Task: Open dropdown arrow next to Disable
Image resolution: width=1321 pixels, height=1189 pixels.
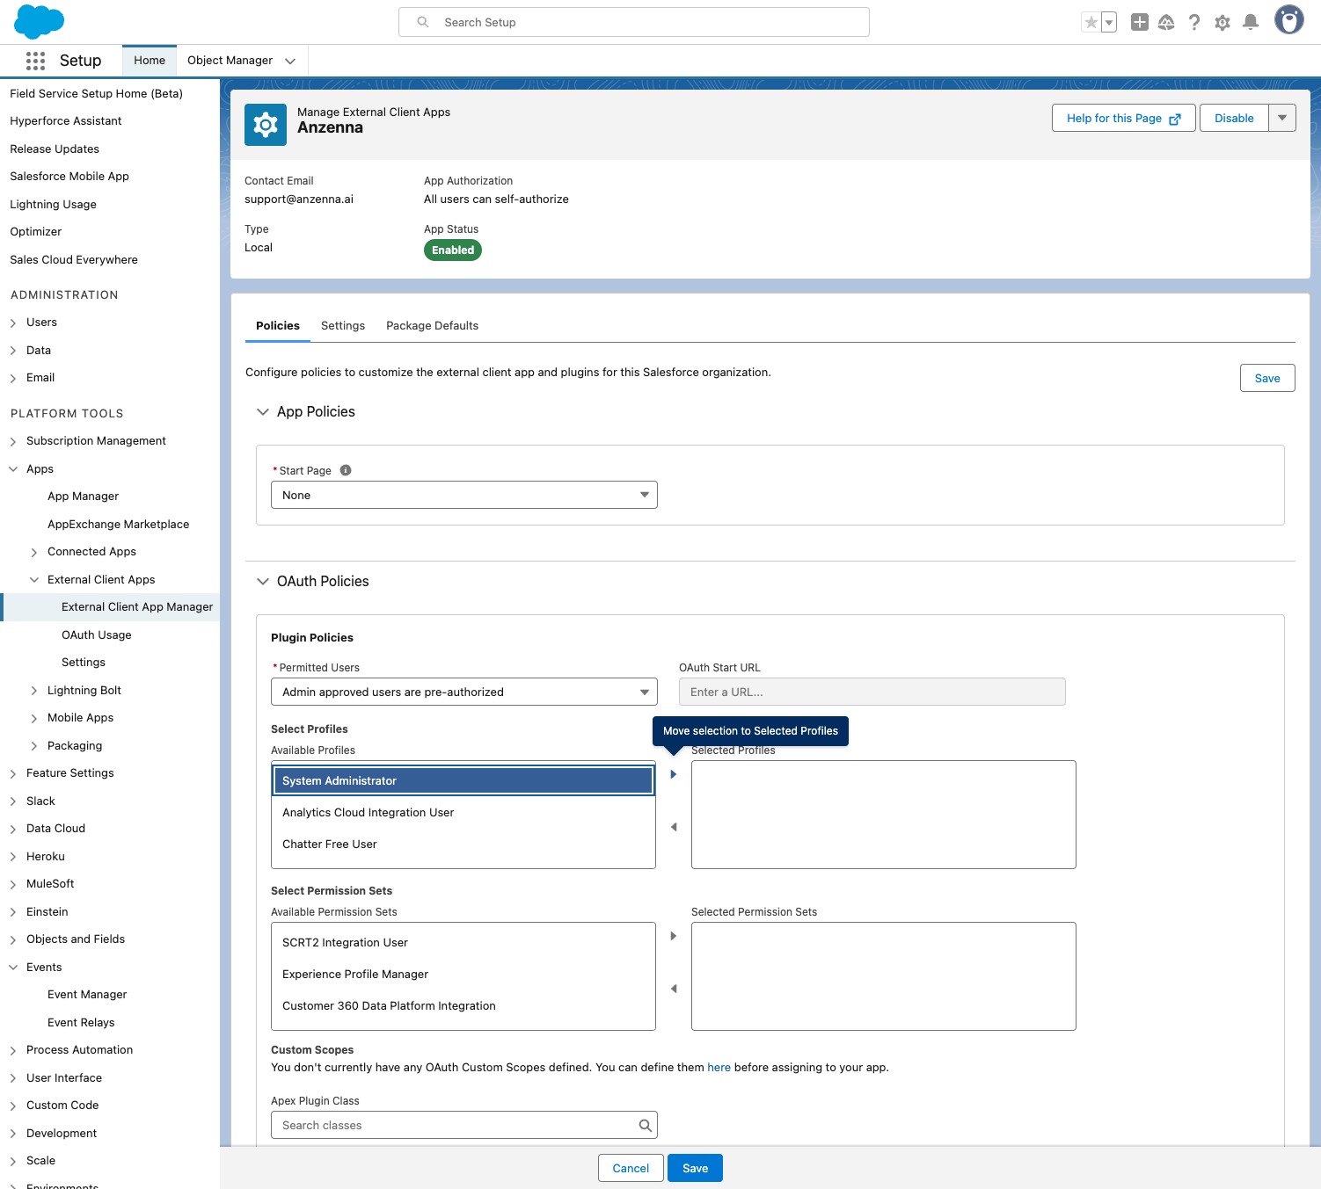Action: coord(1282,118)
